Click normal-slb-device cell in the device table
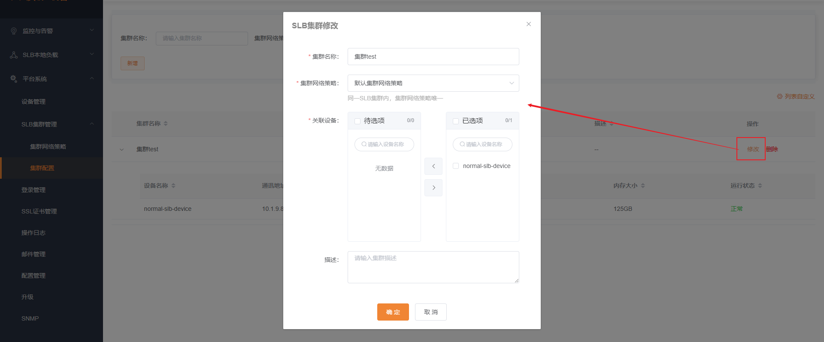Screen dimensions: 824x342 (168, 209)
